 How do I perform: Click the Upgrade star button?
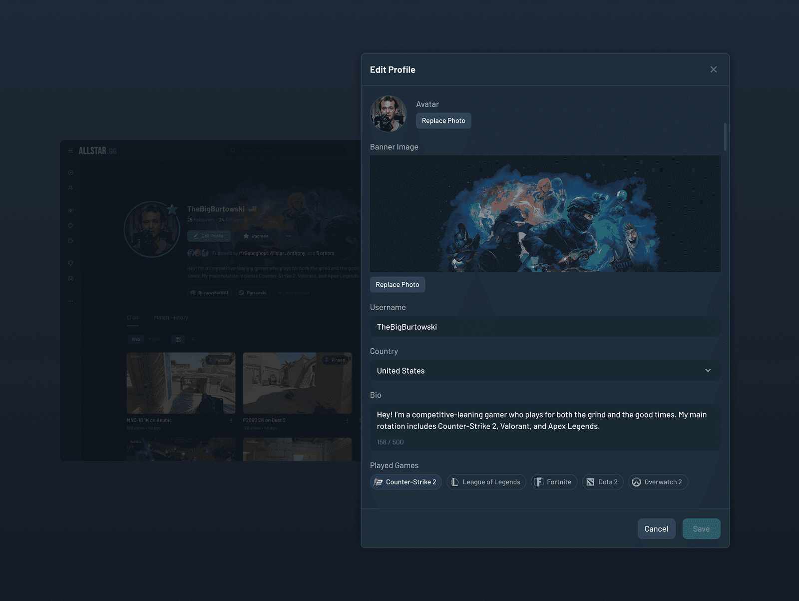(256, 236)
